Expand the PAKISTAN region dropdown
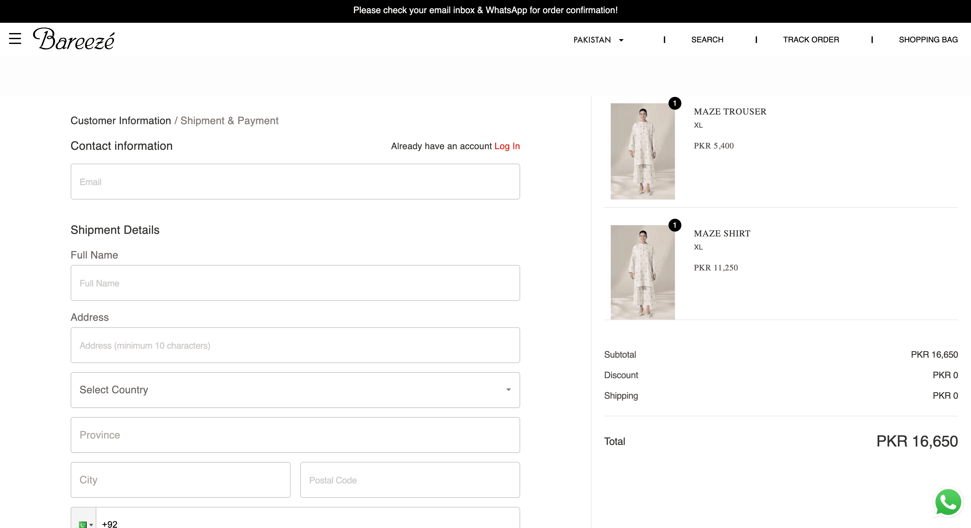Screen dimensions: 971x528 599,39
